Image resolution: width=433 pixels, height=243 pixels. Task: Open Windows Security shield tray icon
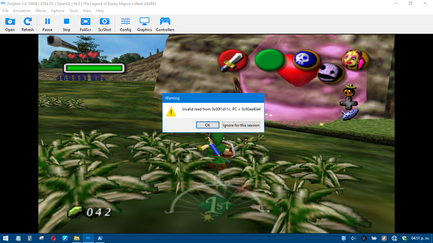404,238
